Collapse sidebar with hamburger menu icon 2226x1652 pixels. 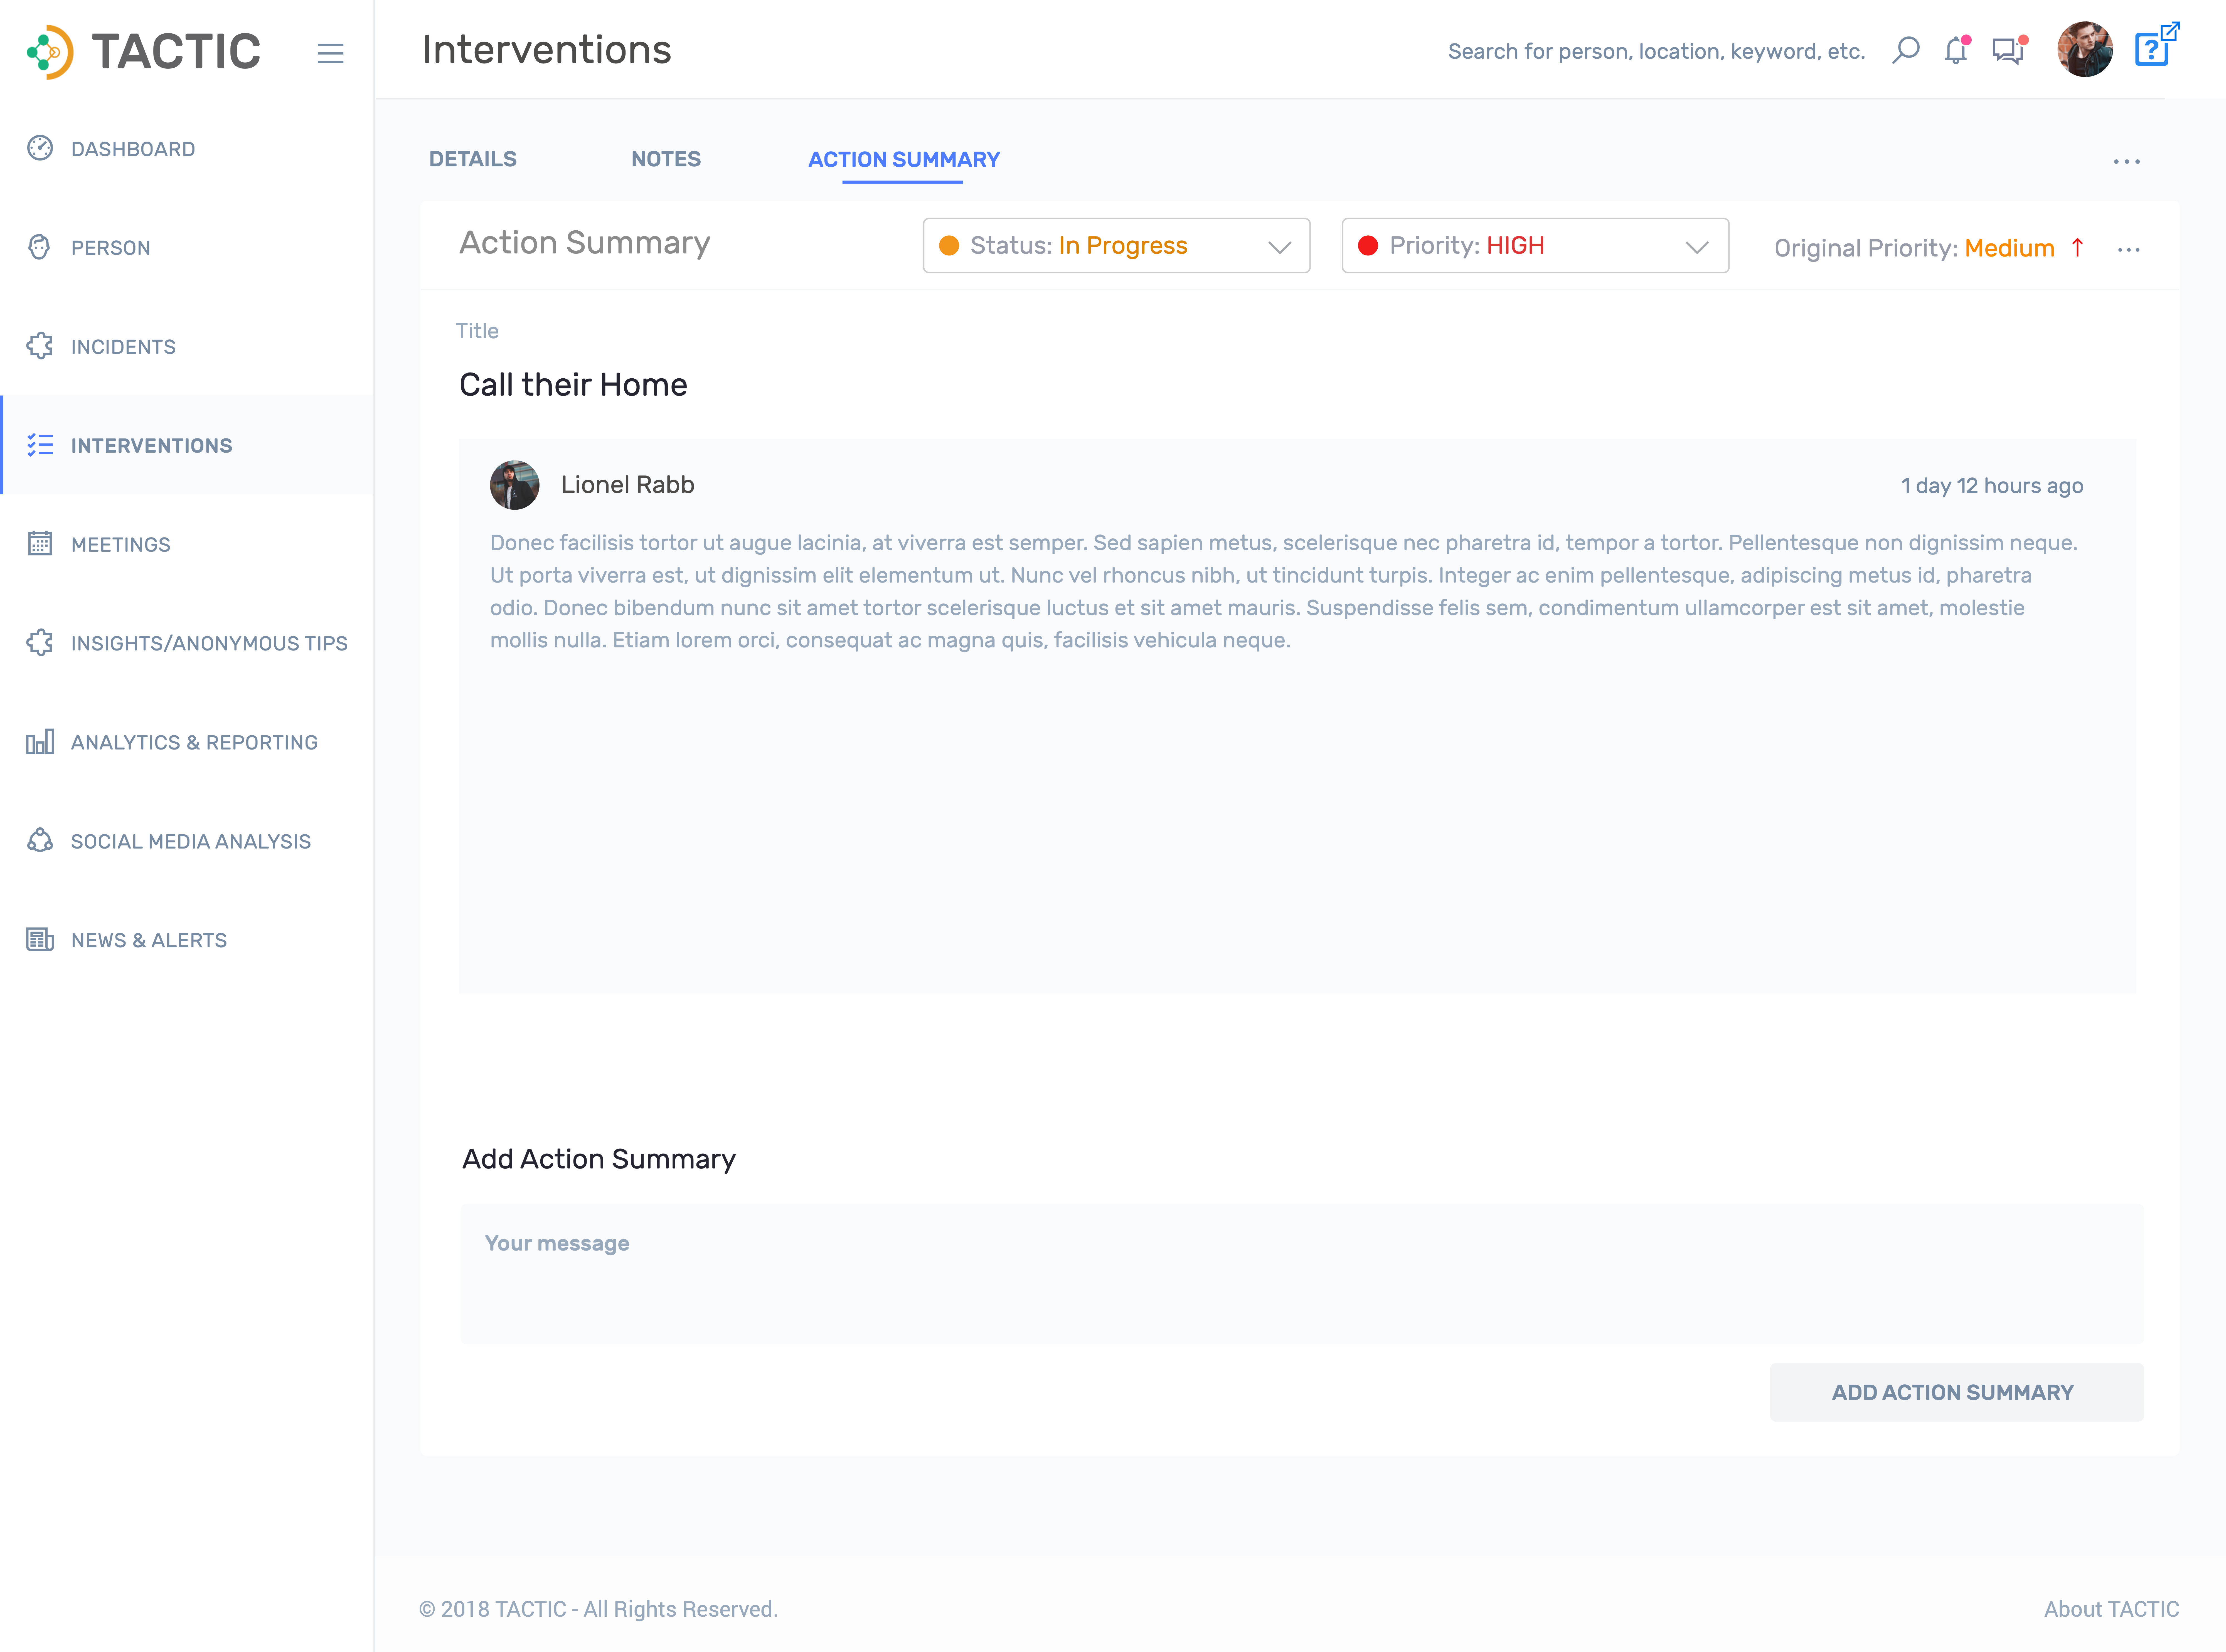tap(330, 53)
